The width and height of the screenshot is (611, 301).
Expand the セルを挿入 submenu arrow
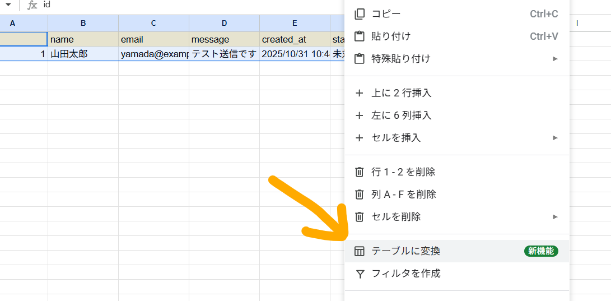click(x=556, y=138)
